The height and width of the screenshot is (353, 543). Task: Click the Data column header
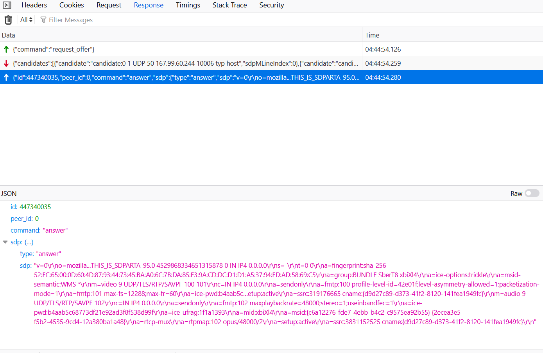click(8, 35)
